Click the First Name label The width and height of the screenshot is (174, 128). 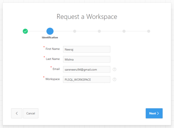(52, 49)
